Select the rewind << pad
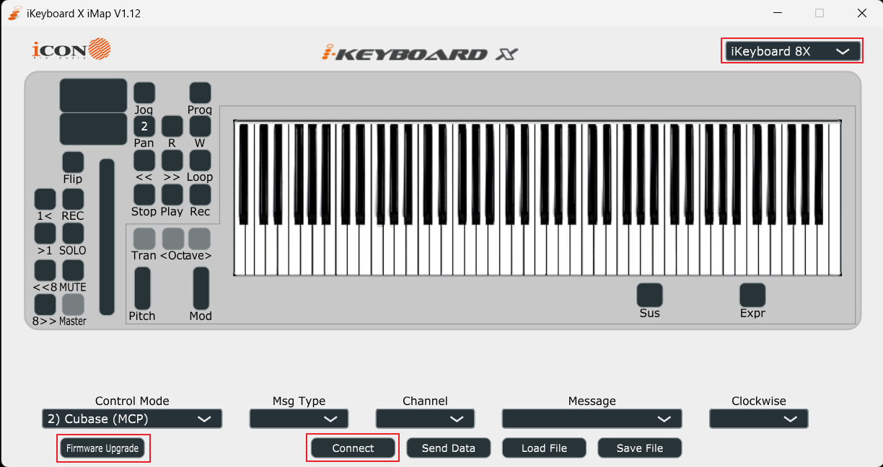 (144, 160)
